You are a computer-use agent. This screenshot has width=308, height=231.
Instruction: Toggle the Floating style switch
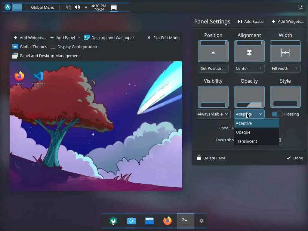tap(277, 114)
